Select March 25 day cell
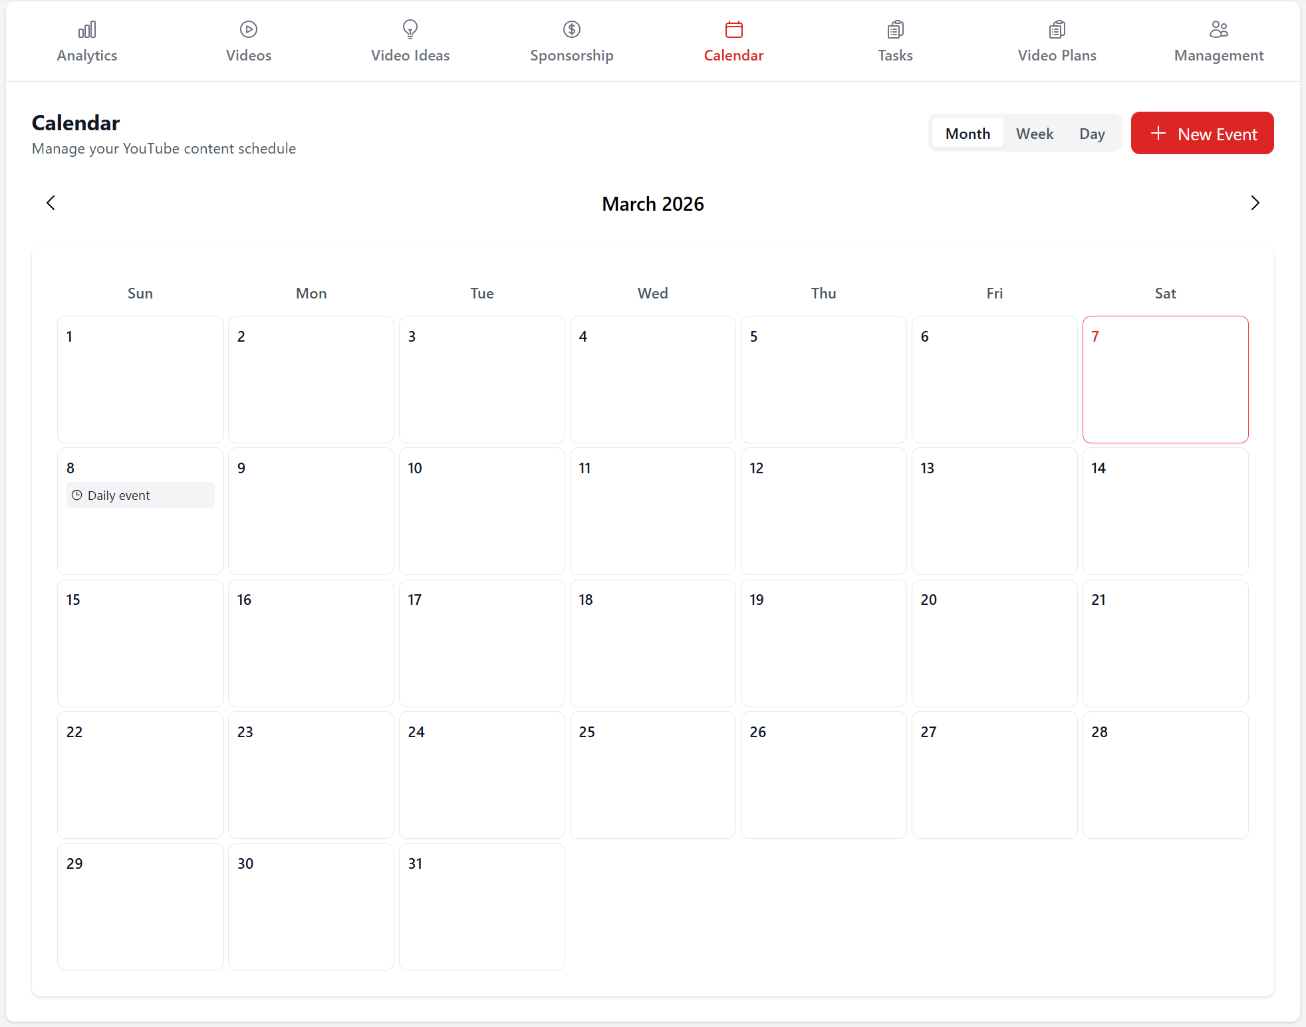The width and height of the screenshot is (1306, 1027). (x=653, y=775)
